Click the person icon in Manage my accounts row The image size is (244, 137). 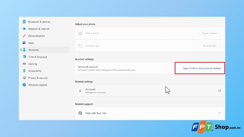(80, 90)
